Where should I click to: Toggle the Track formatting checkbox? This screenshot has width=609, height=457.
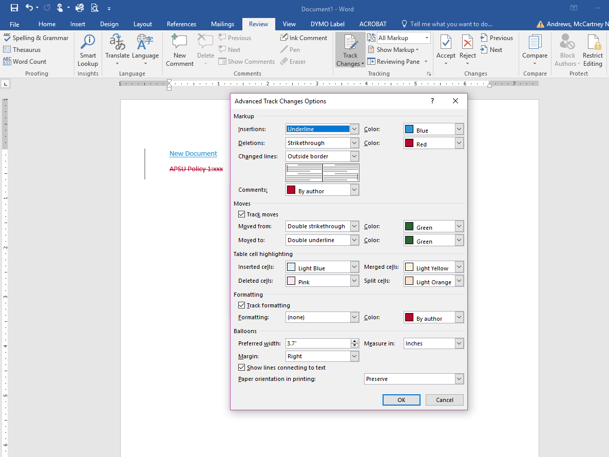(x=242, y=305)
